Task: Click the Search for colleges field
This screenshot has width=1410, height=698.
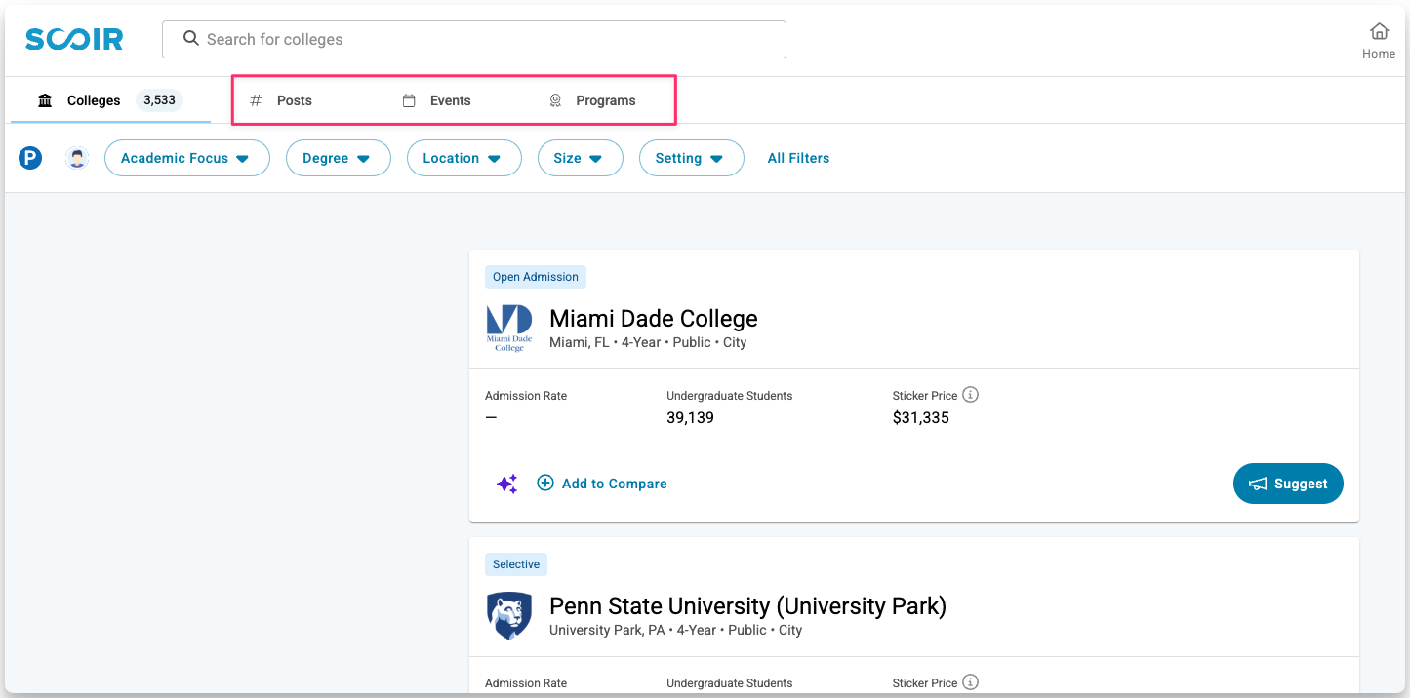Action: (474, 40)
